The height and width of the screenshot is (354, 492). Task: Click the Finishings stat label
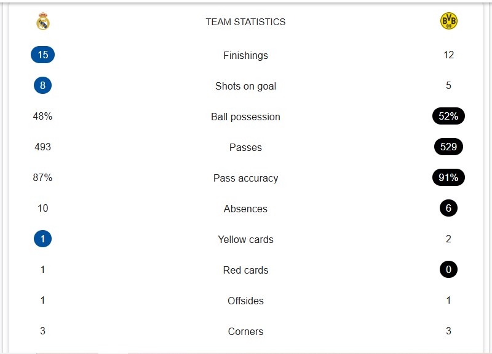click(245, 55)
